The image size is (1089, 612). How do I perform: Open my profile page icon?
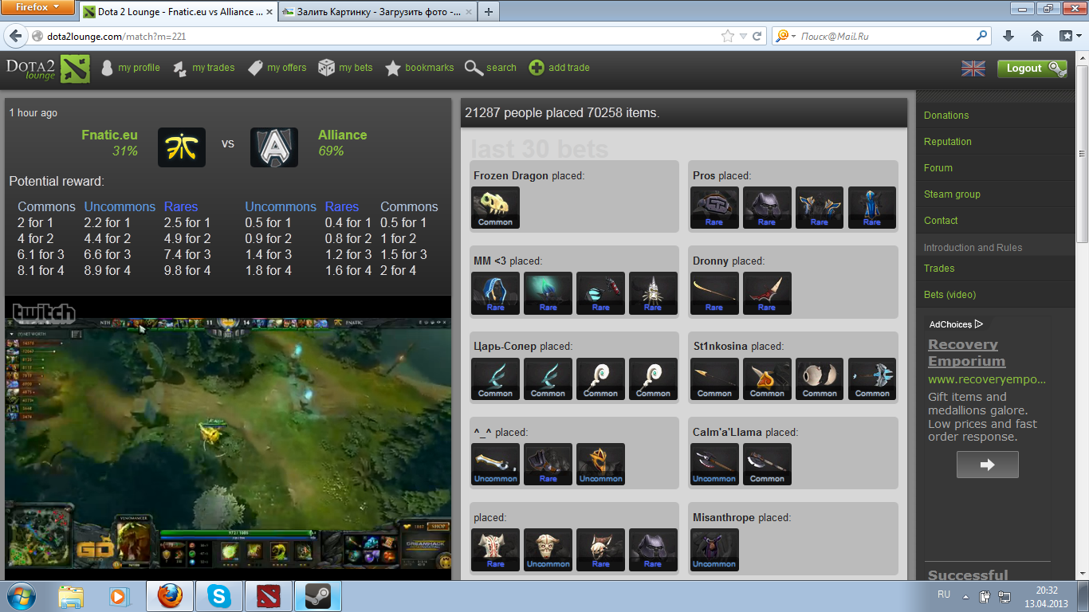(x=107, y=69)
